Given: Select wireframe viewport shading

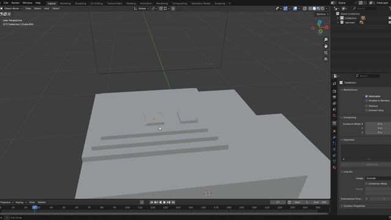Looking at the screenshot, I should coord(310,9).
